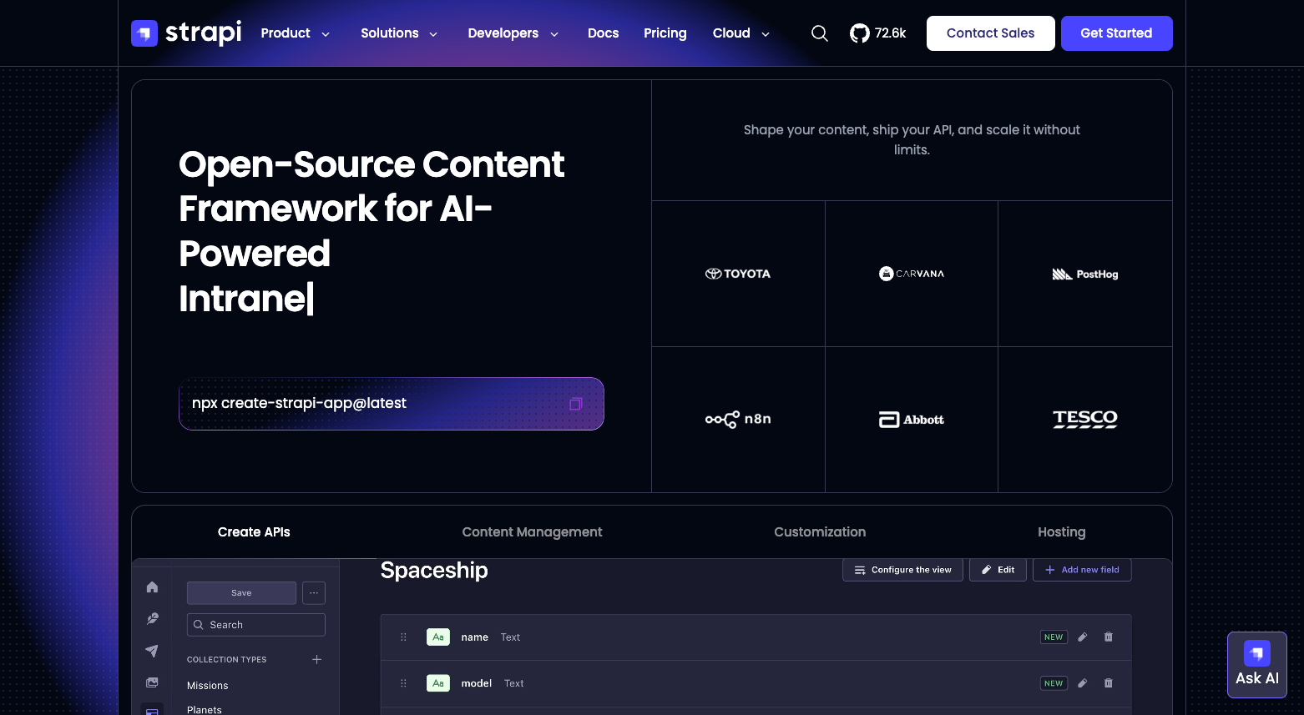
Task: Go to the Docs page
Action: click(603, 33)
